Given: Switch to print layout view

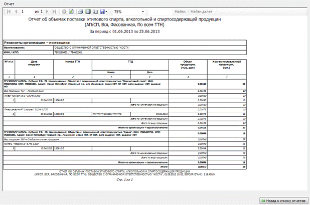Looking at the screenshot, I should (88, 12).
